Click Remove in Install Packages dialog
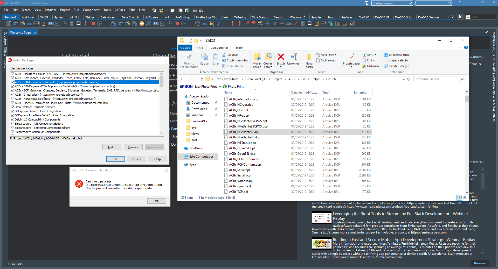 click(x=133, y=147)
